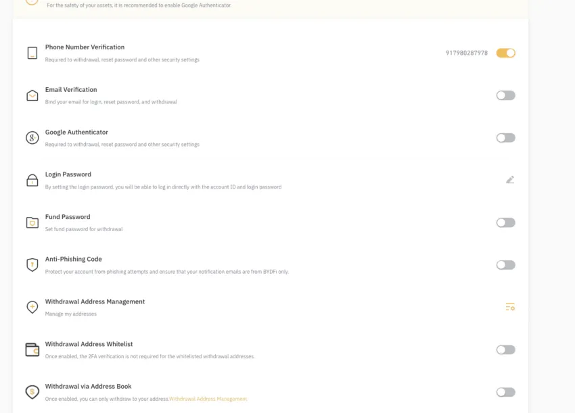
Task: Click the Anti-Phishing Code shield icon
Action: (32, 264)
